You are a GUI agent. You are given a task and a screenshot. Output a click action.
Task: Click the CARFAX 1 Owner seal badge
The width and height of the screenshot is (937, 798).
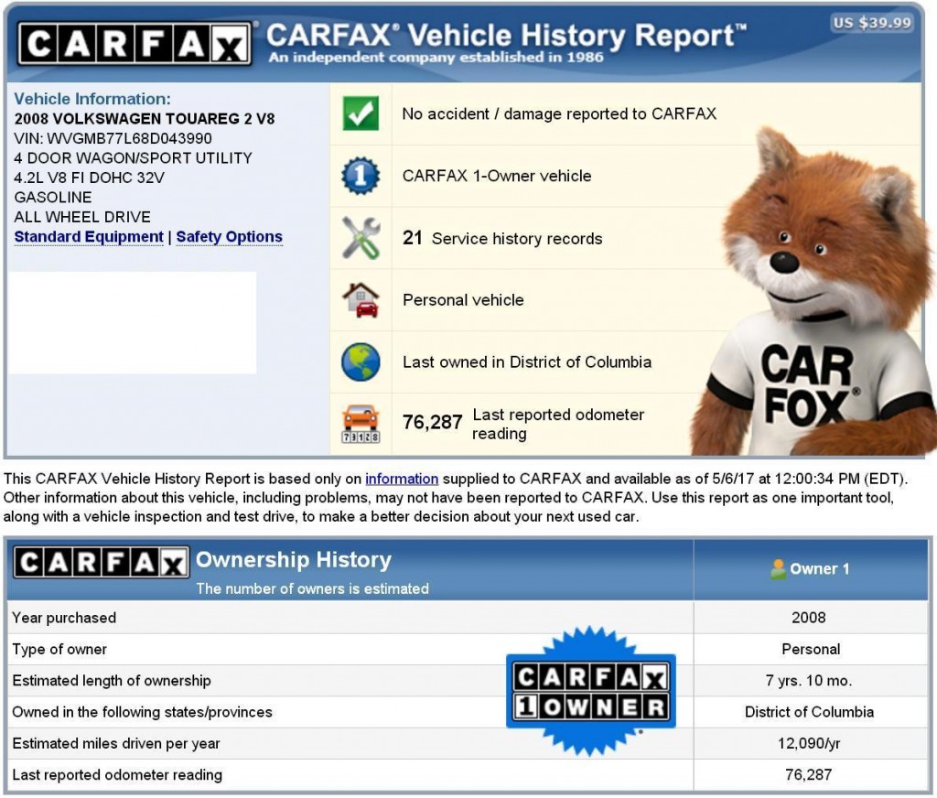click(590, 692)
